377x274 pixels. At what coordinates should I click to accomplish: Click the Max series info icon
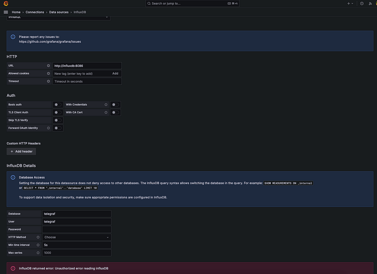coord(38,253)
